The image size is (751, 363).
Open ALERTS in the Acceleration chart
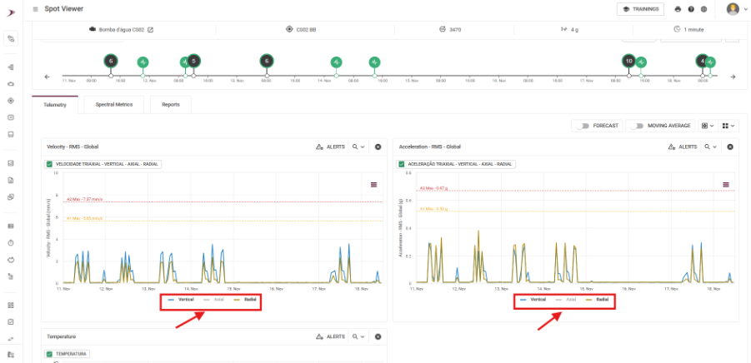pyautogui.click(x=683, y=147)
